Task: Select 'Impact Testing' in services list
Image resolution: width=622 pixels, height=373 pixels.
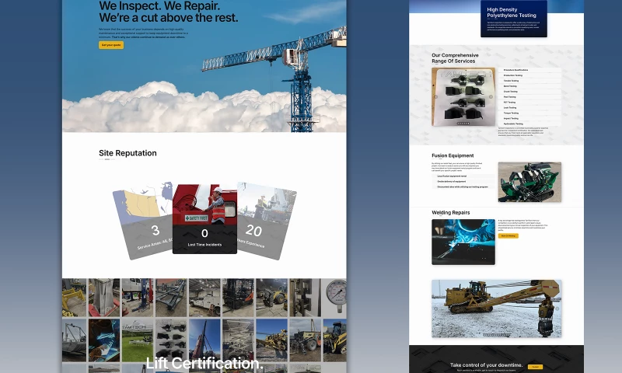Action: tap(529, 119)
